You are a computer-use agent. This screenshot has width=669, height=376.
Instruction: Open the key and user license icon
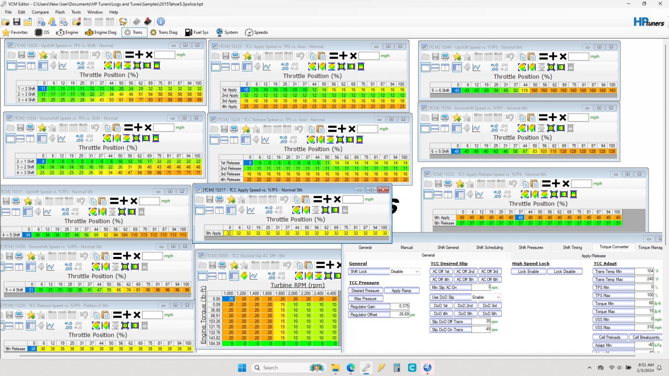point(52,22)
